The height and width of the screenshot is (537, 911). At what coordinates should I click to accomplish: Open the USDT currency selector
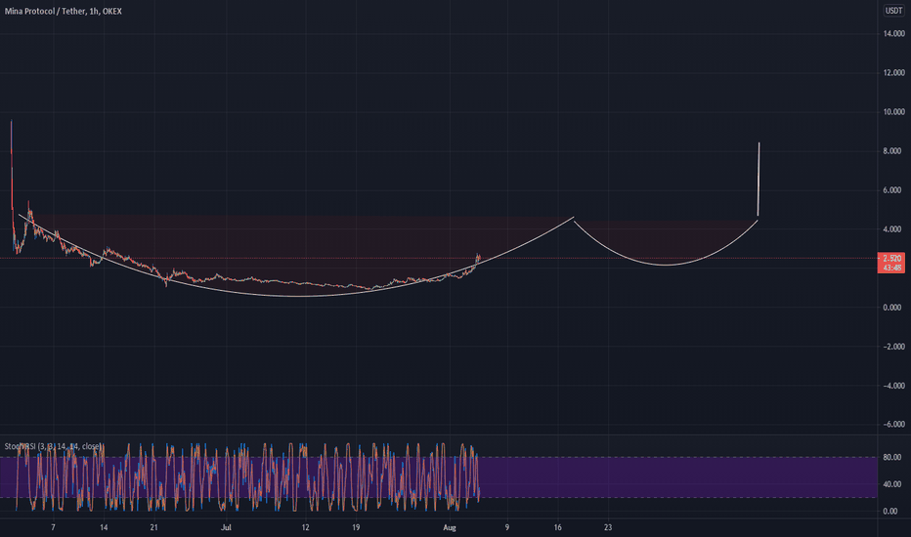pos(893,11)
